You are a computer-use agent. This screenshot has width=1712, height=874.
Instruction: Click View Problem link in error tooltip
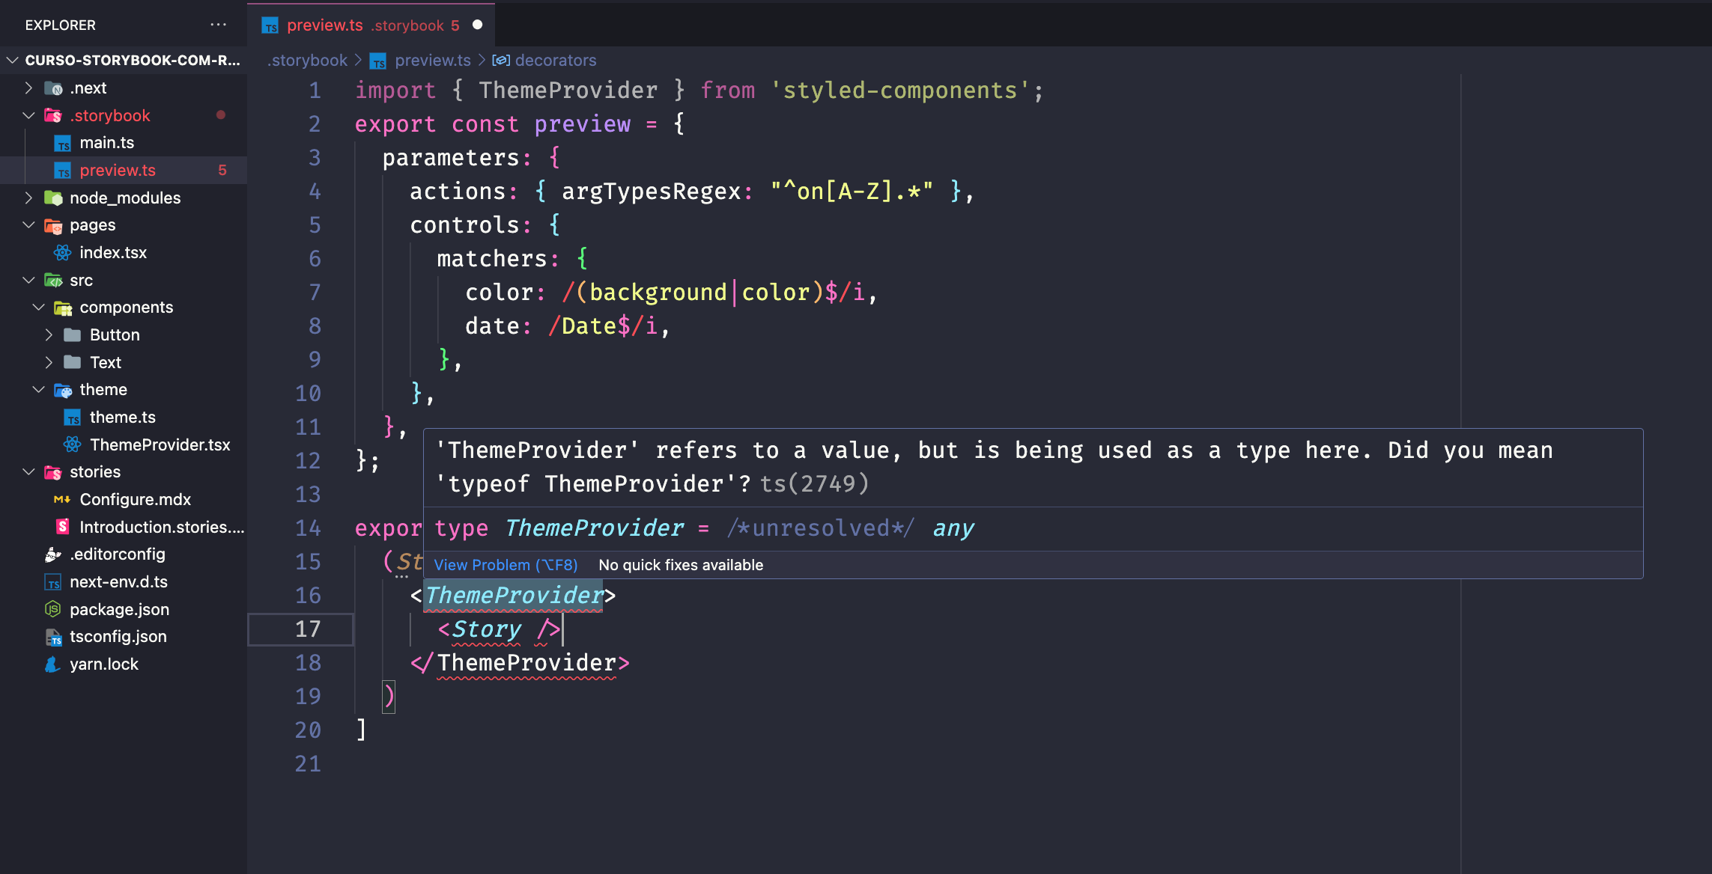coord(504,563)
